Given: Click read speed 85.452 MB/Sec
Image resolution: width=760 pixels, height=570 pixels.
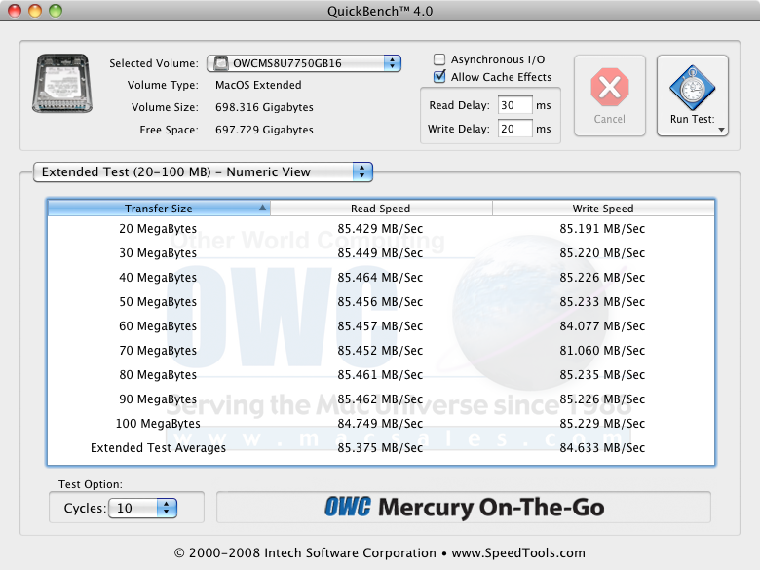Looking at the screenshot, I should pyautogui.click(x=380, y=351).
